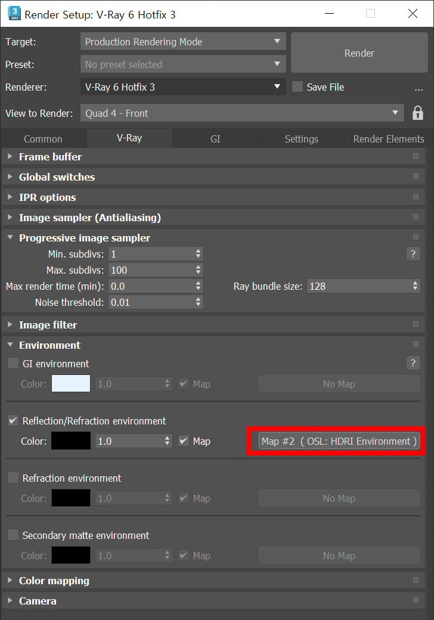434x620 pixels.
Task: Click the Render button
Action: tap(359, 52)
